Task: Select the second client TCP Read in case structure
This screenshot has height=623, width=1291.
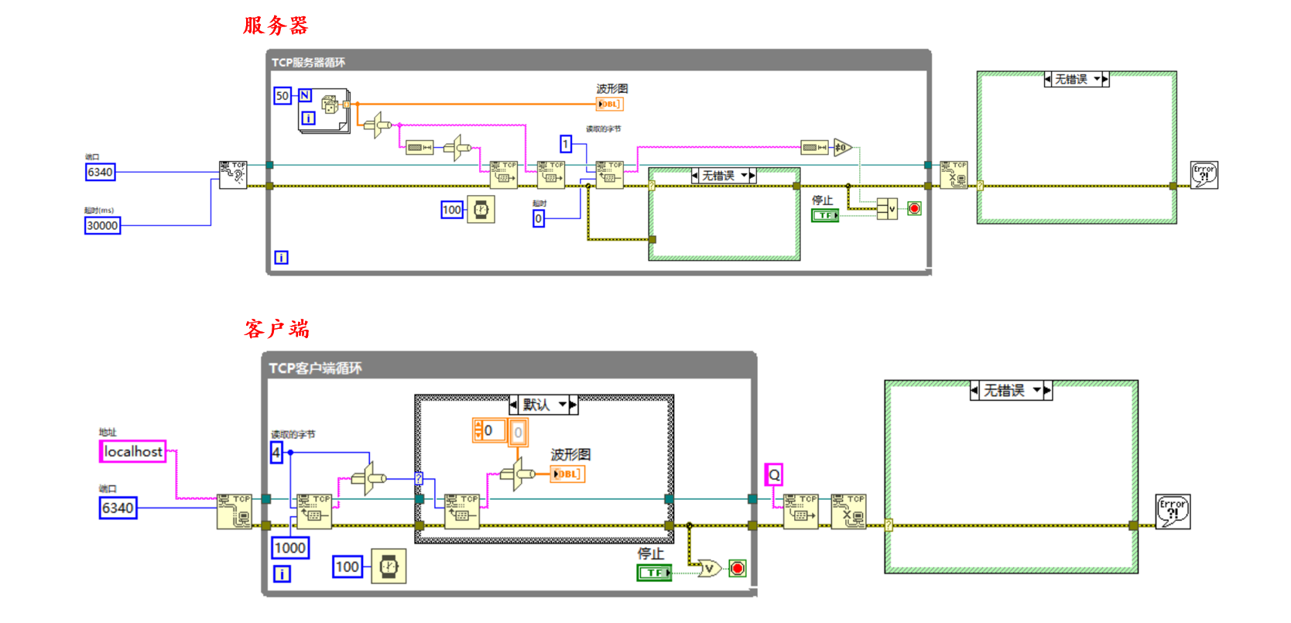Action: (462, 512)
